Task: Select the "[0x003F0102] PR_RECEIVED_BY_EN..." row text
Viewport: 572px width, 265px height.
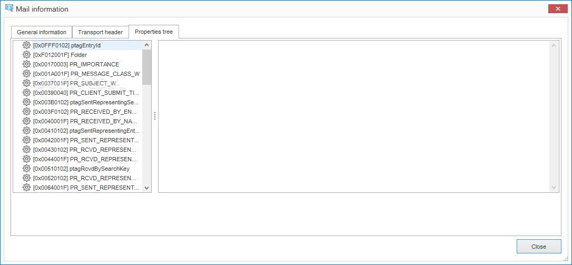Action: [x=85, y=112]
